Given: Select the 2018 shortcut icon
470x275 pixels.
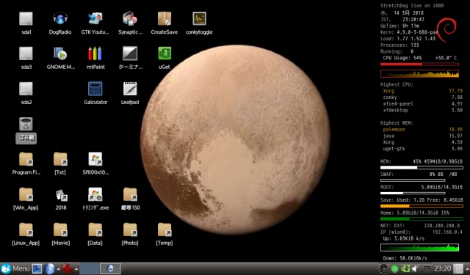Looking at the screenshot, I should coord(61,195).
